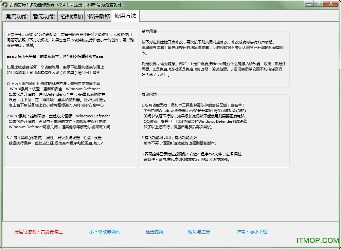Minimize the trainer window
This screenshot has height=249, width=341.
[309, 4]
